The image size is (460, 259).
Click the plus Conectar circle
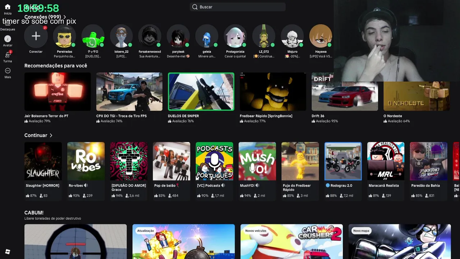36,36
